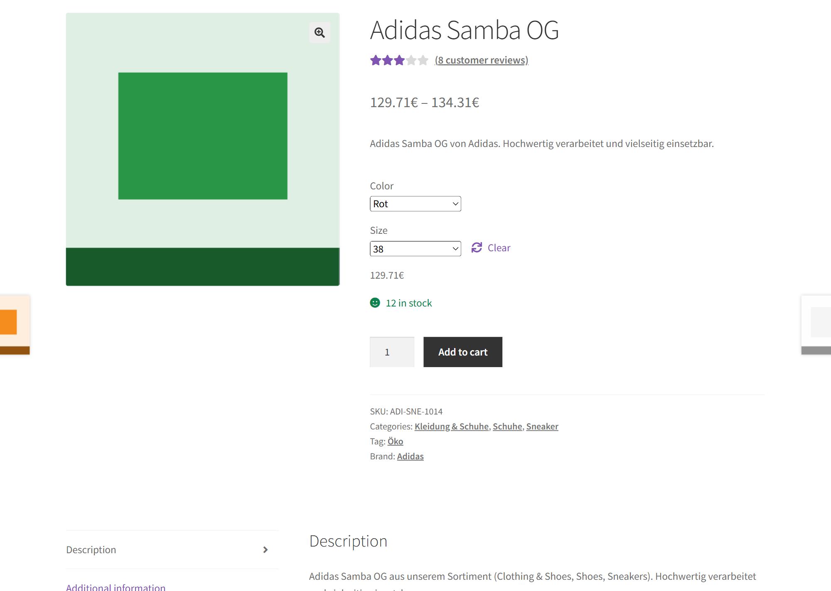This screenshot has width=831, height=591.
Task: Click the Color field label
Action: click(381, 186)
